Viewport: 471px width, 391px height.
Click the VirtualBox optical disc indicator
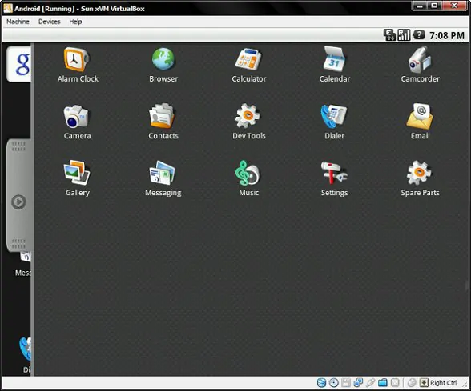(334, 382)
